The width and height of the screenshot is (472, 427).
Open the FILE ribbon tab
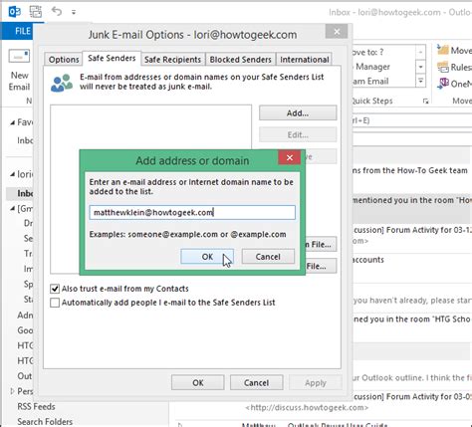pos(22,31)
